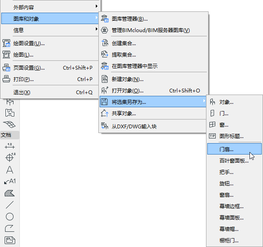The width and height of the screenshot is (263, 247).
Task: Click the 新建对象 chair document icon
Action: click(x=105, y=79)
